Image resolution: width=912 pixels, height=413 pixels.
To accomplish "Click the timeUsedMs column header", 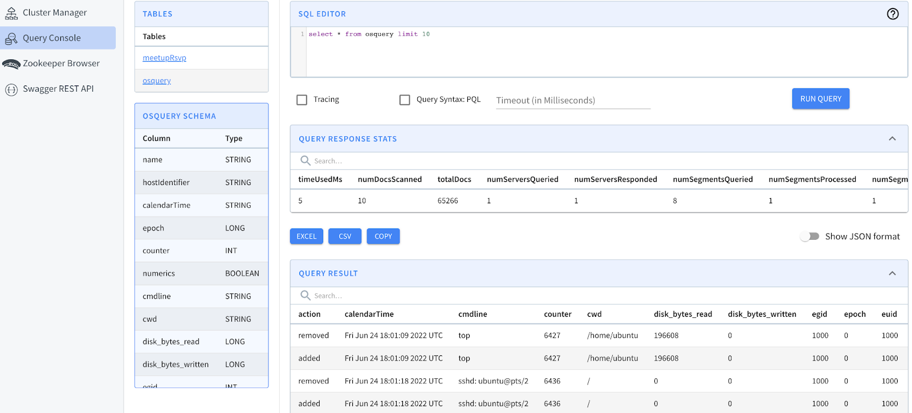I will coord(320,179).
